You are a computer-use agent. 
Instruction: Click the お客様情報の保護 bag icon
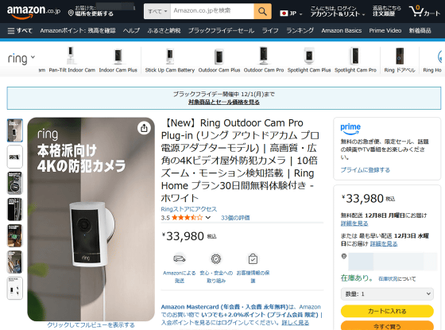[x=253, y=258]
